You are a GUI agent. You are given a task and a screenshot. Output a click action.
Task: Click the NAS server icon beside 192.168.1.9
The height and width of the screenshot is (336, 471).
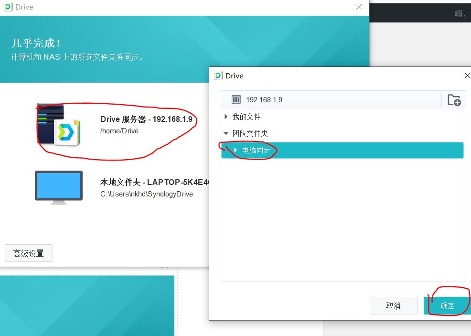(236, 100)
